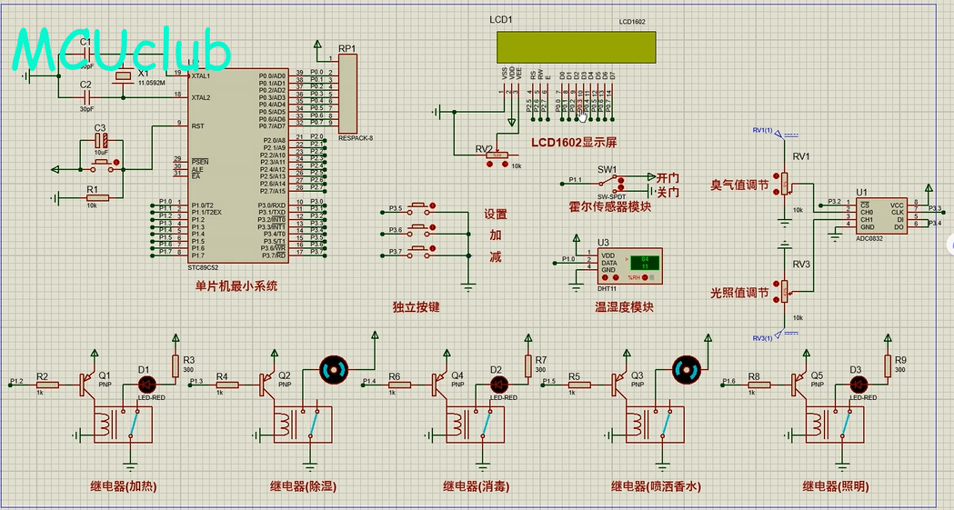
Task: Push the P3.5 设置 push button
Action: pyautogui.click(x=418, y=207)
